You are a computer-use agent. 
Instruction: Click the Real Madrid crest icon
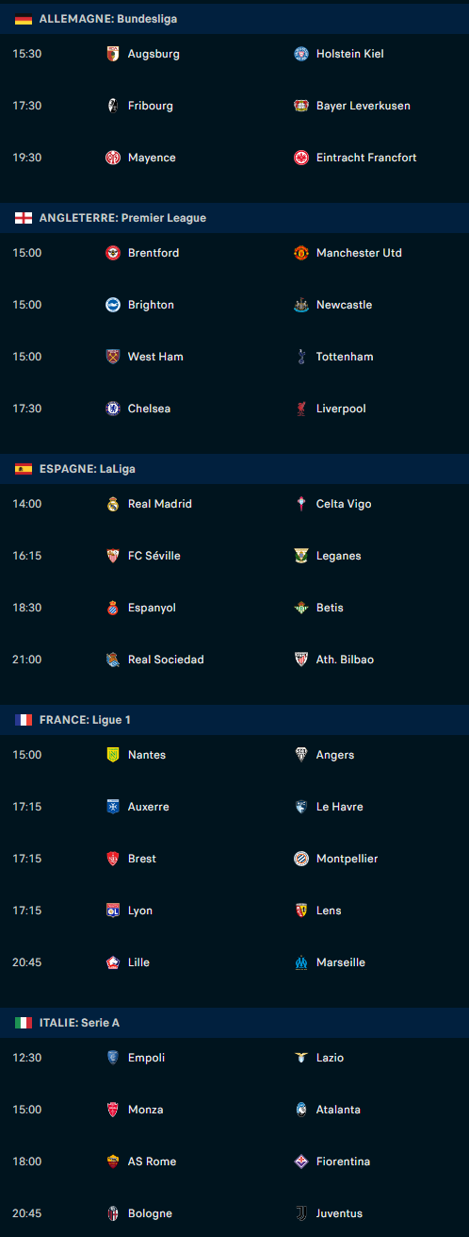(113, 504)
